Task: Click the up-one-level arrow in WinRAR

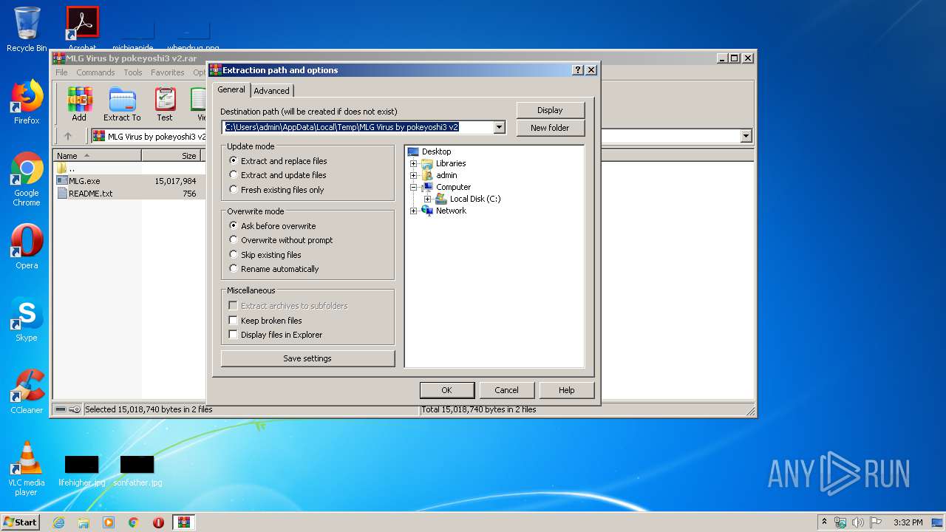Action: pyautogui.click(x=68, y=136)
